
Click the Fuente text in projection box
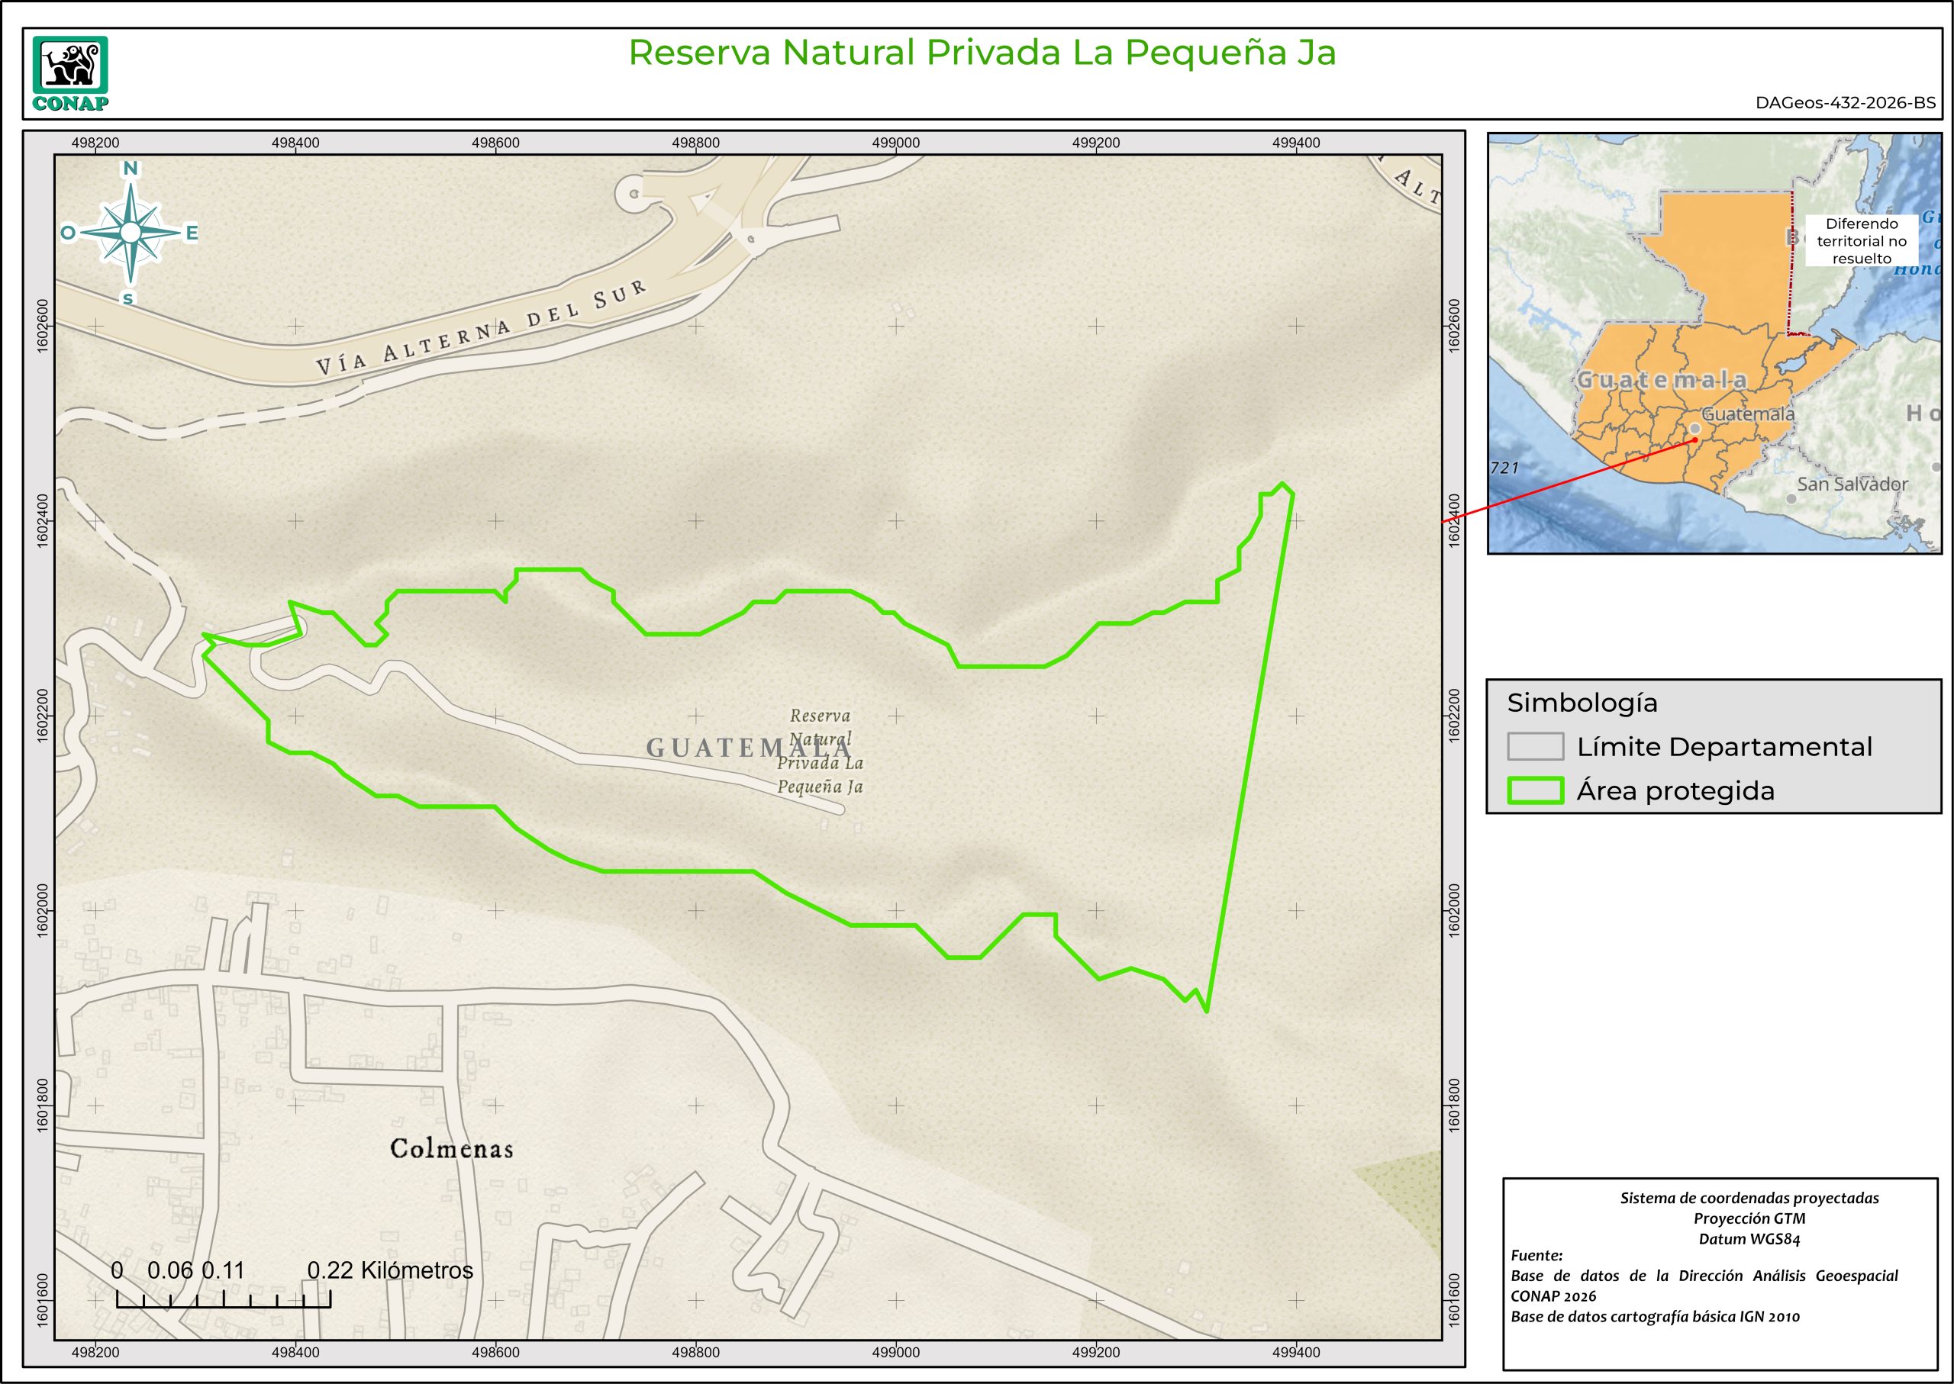[x=1537, y=1255]
